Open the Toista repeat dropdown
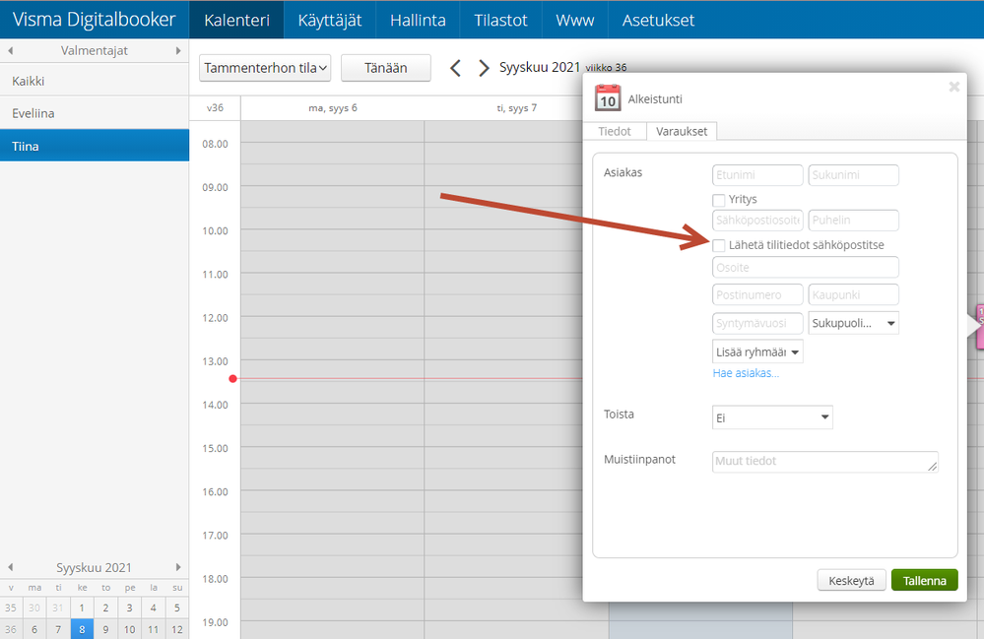 pos(772,417)
